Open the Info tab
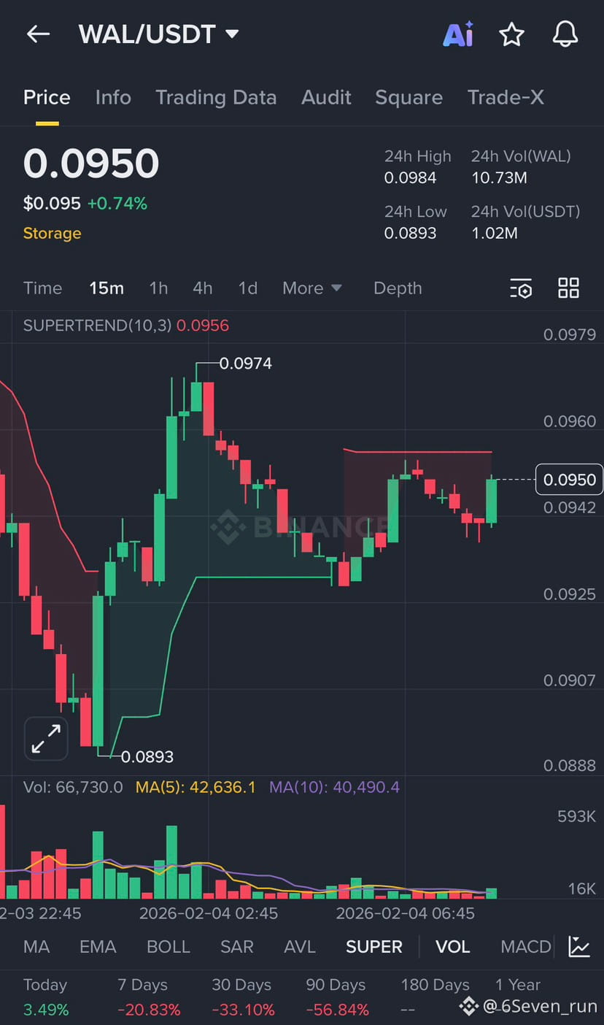The height and width of the screenshot is (1025, 604). coord(113,98)
